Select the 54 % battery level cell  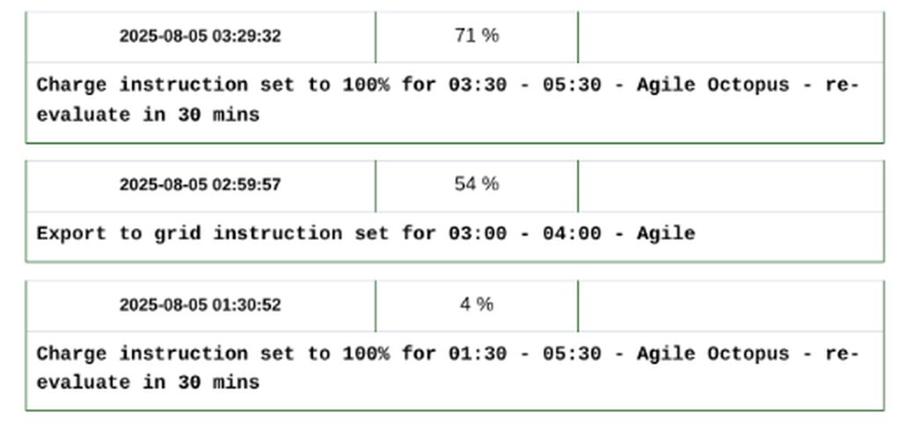(476, 184)
